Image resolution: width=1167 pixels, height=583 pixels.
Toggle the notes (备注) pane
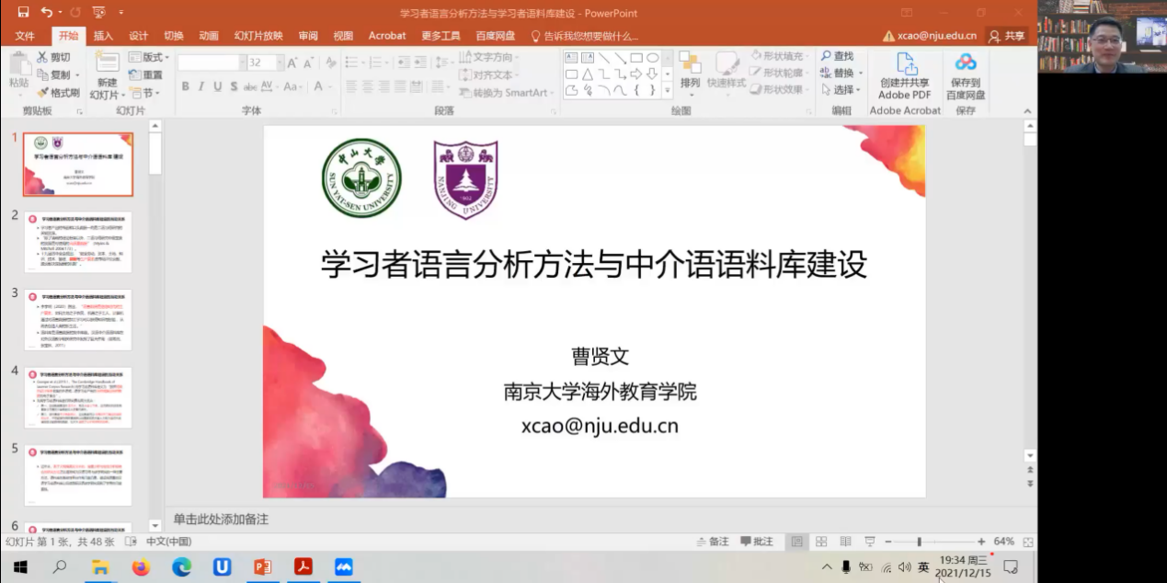click(712, 542)
